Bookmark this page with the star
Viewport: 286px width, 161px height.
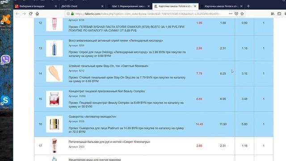(242, 14)
